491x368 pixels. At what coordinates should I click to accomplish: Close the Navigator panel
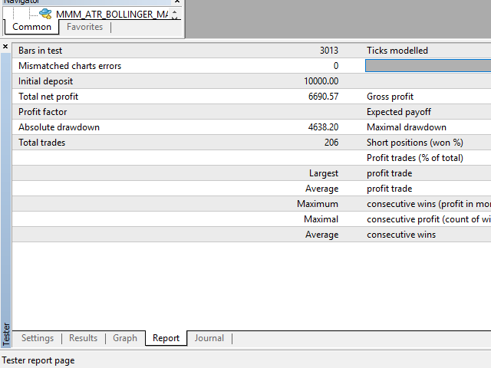point(177,2)
